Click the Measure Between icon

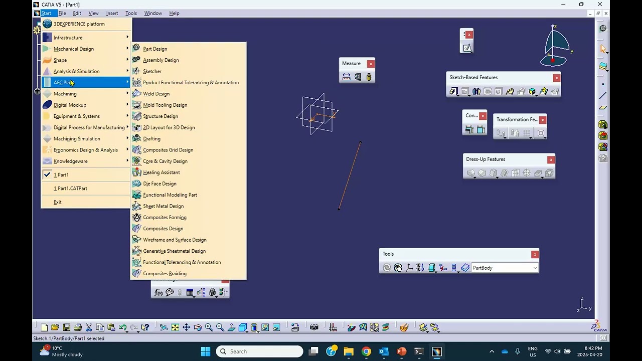pos(347,77)
